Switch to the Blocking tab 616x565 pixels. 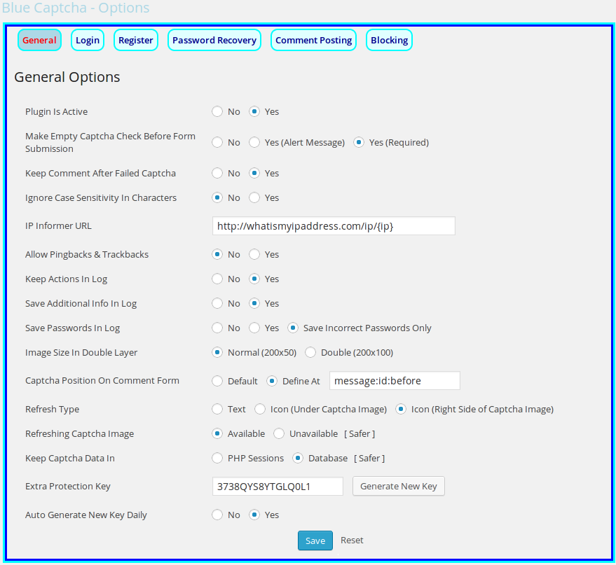[x=389, y=40]
